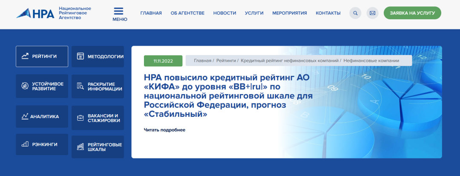
Task: Open the АНАЛИТИКА tile
Action: [x=42, y=116]
